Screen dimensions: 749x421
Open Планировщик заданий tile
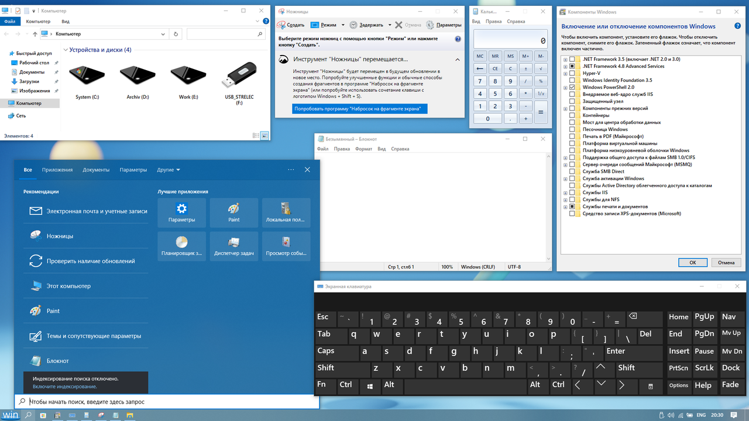[x=181, y=246]
